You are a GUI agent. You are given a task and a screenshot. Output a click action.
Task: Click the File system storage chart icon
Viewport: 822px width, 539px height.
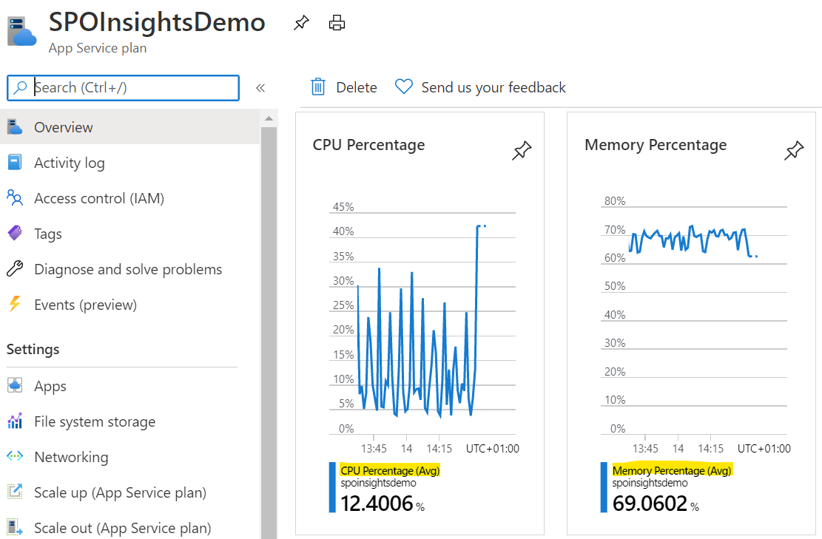coord(15,421)
